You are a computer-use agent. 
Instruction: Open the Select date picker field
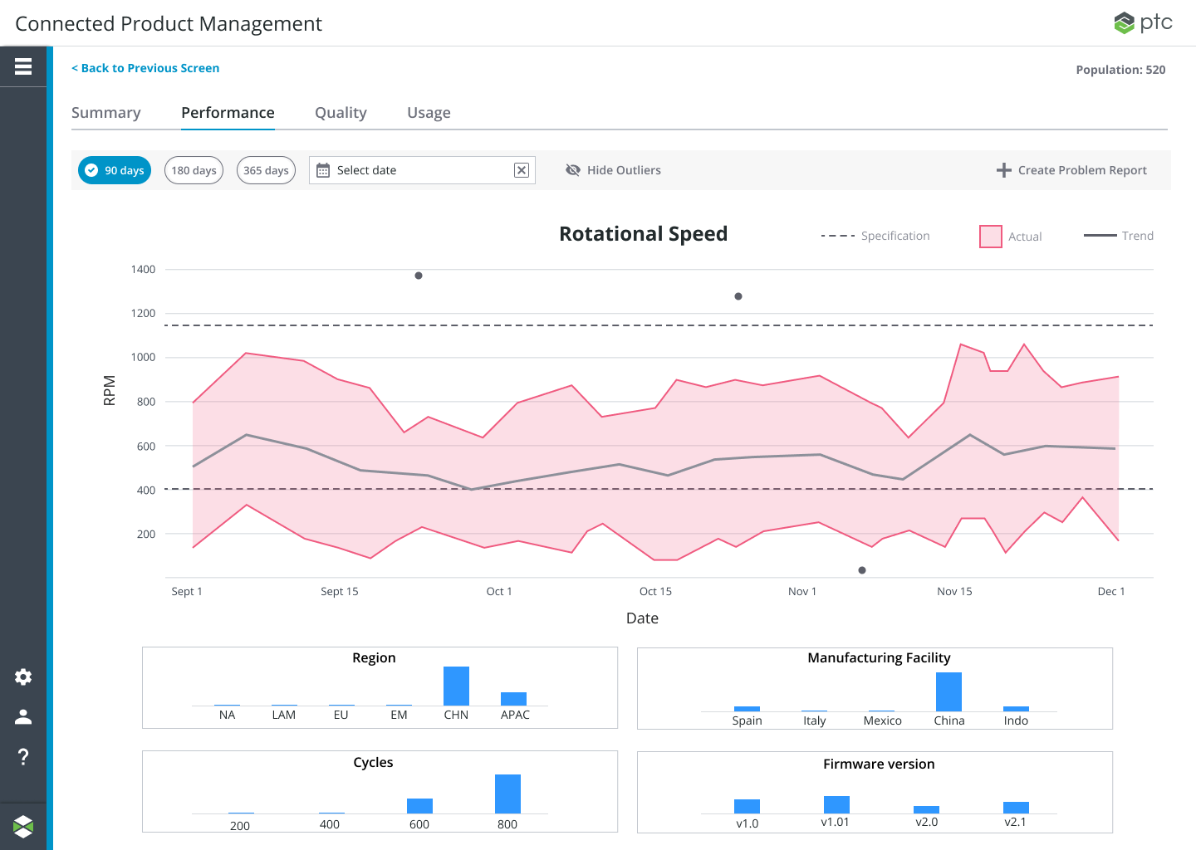422,170
